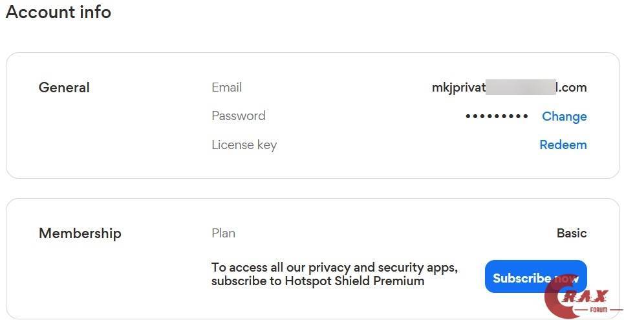The height and width of the screenshot is (320, 624).
Task: Click the '.com' ending of the email
Action: (x=573, y=88)
